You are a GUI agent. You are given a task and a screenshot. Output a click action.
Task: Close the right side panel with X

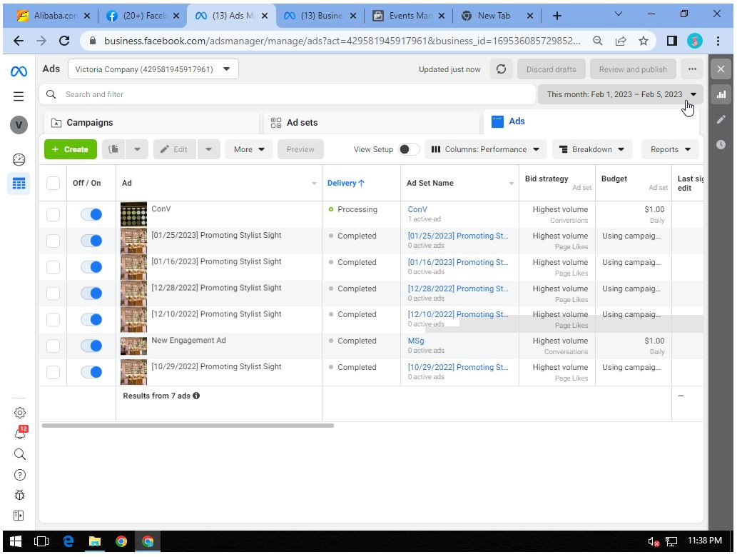[721, 69]
